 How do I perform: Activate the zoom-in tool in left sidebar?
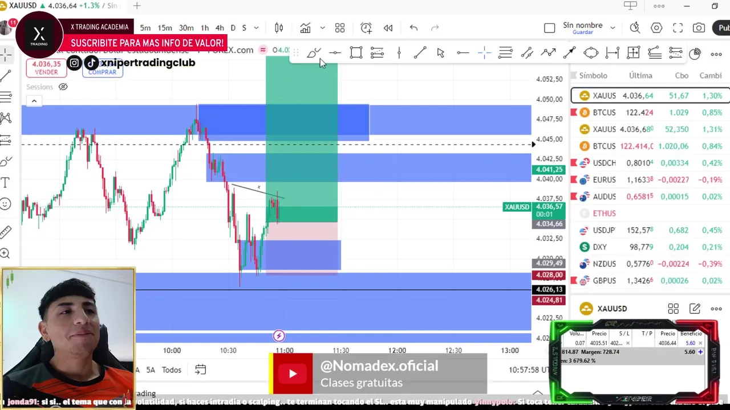coord(5,254)
